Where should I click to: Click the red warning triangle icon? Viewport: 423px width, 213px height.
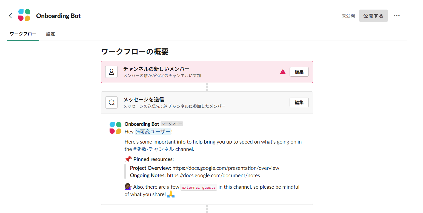click(x=283, y=72)
